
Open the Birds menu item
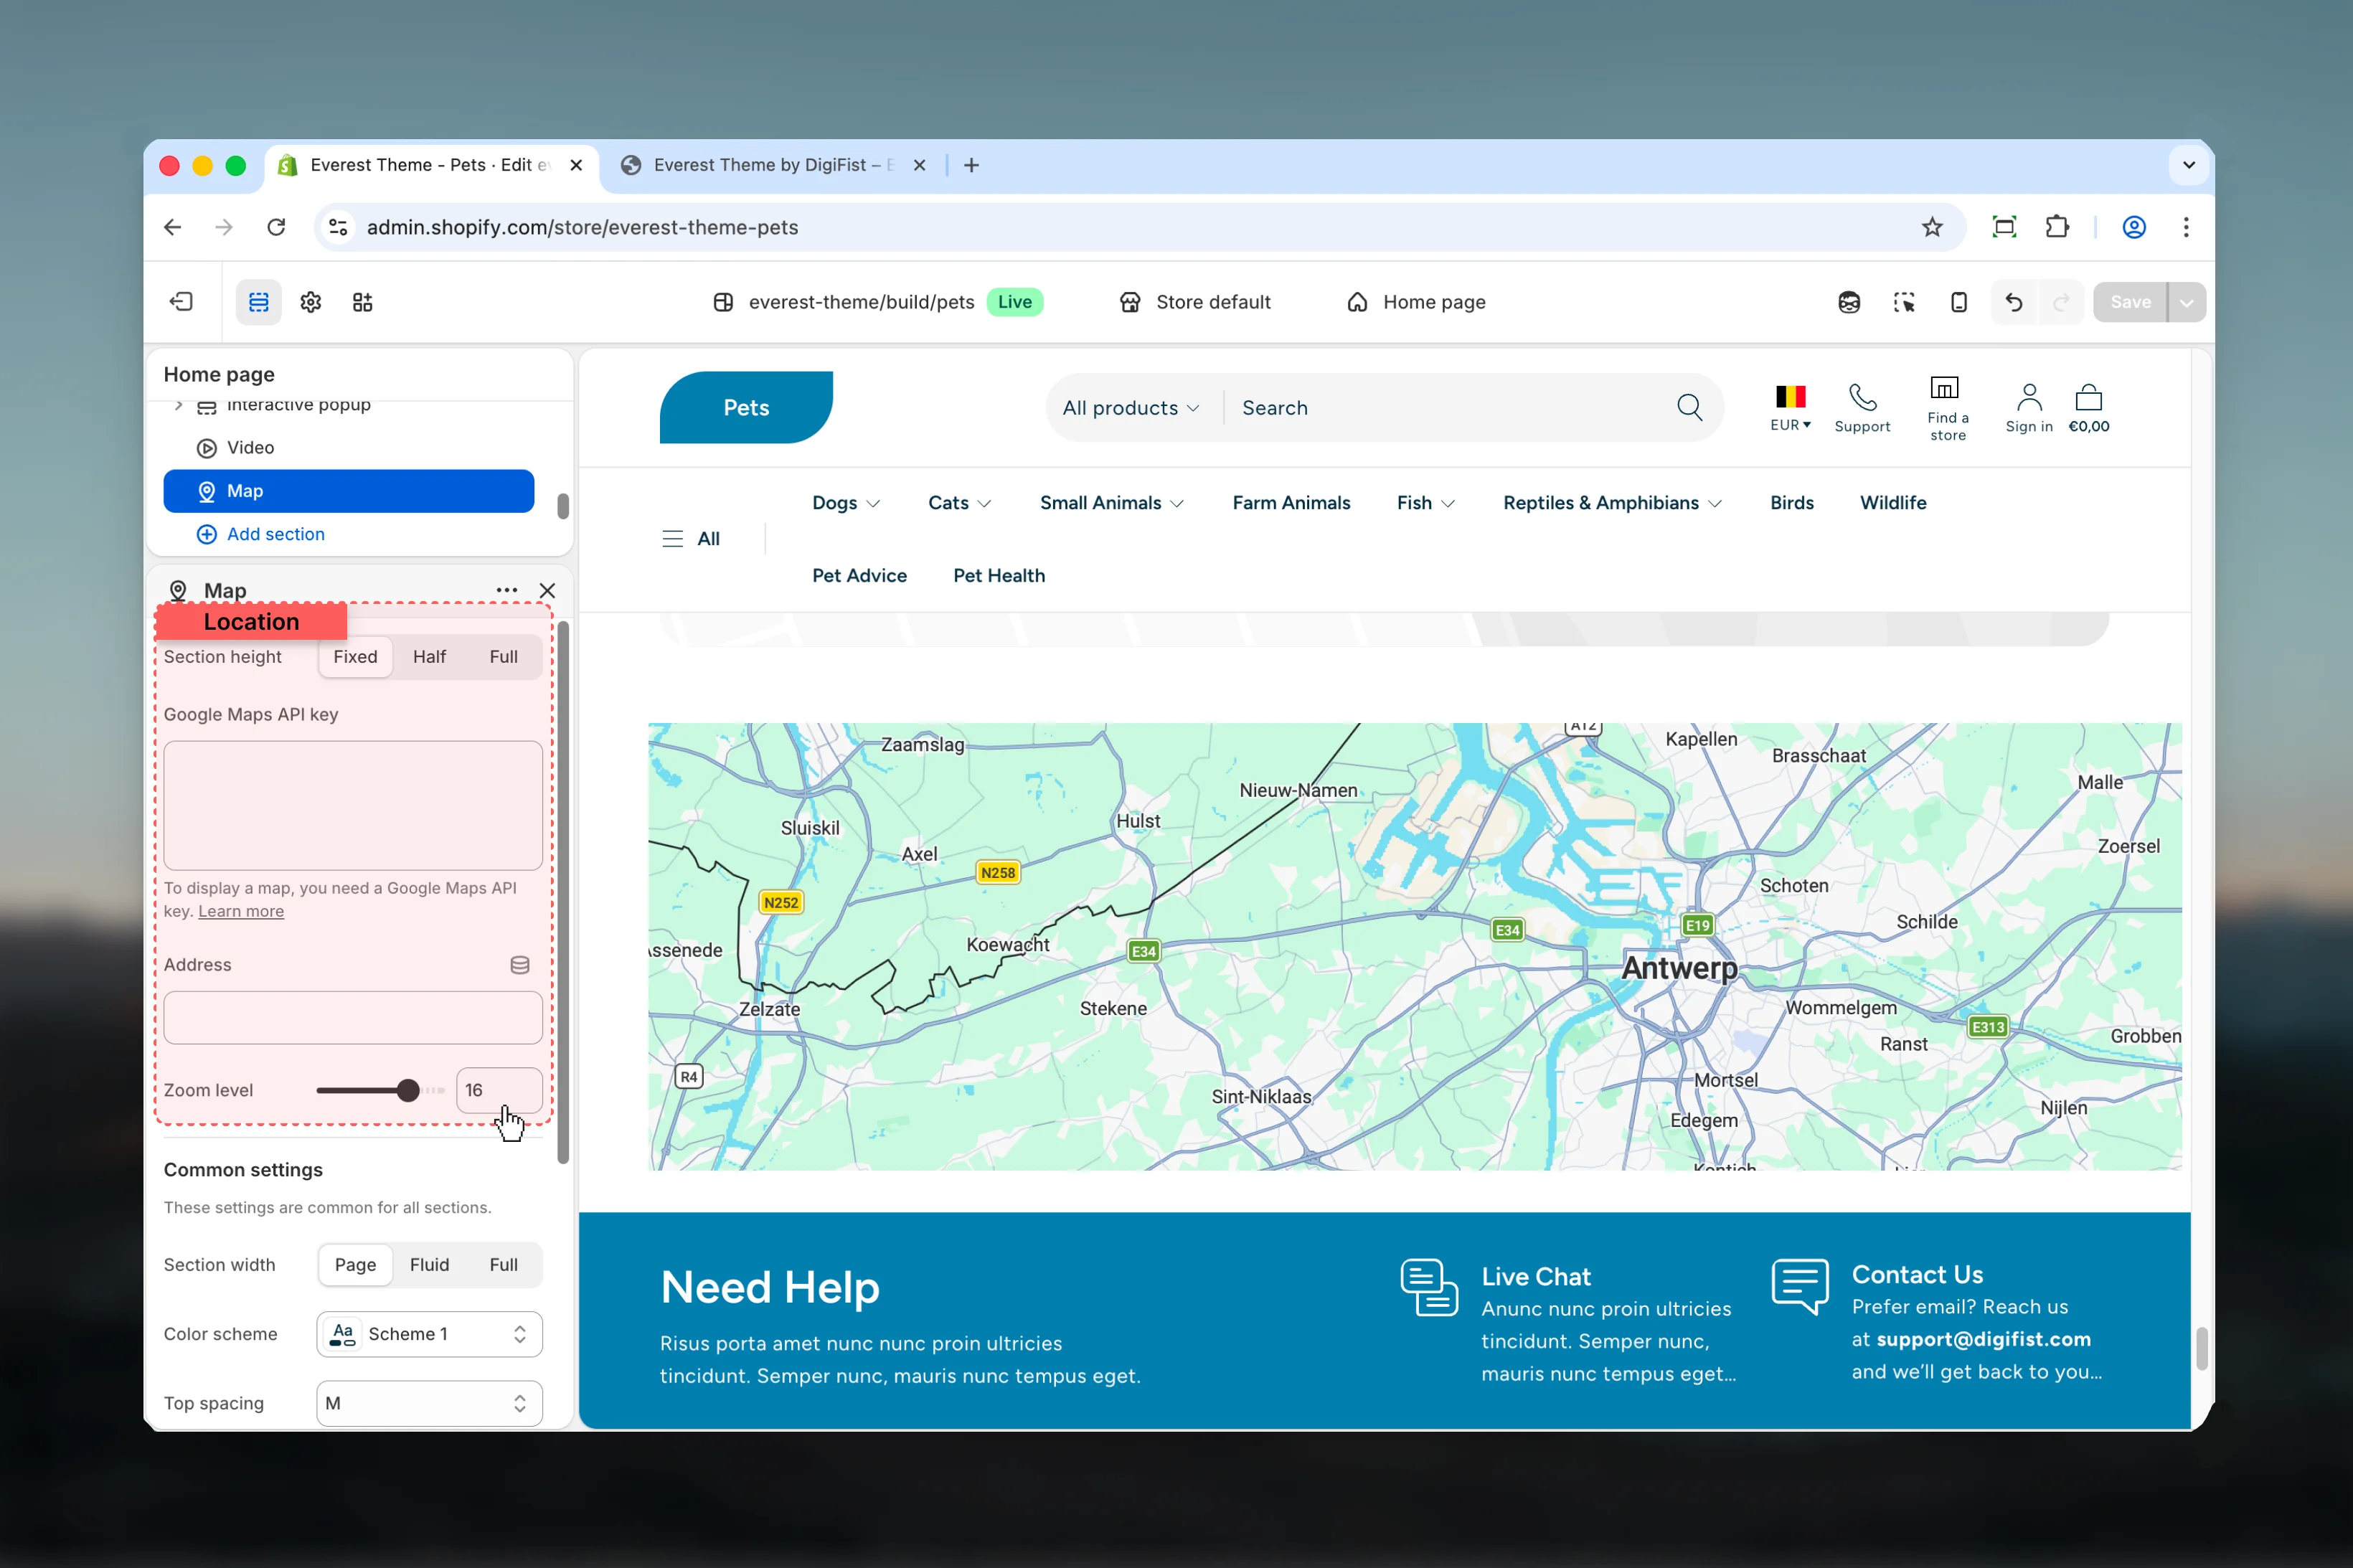pos(1791,503)
